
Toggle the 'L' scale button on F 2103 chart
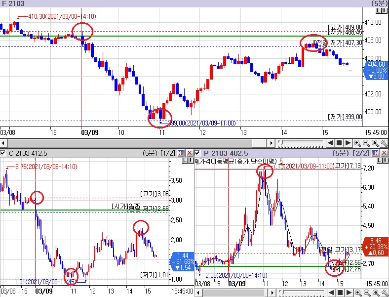[x=378, y=11]
